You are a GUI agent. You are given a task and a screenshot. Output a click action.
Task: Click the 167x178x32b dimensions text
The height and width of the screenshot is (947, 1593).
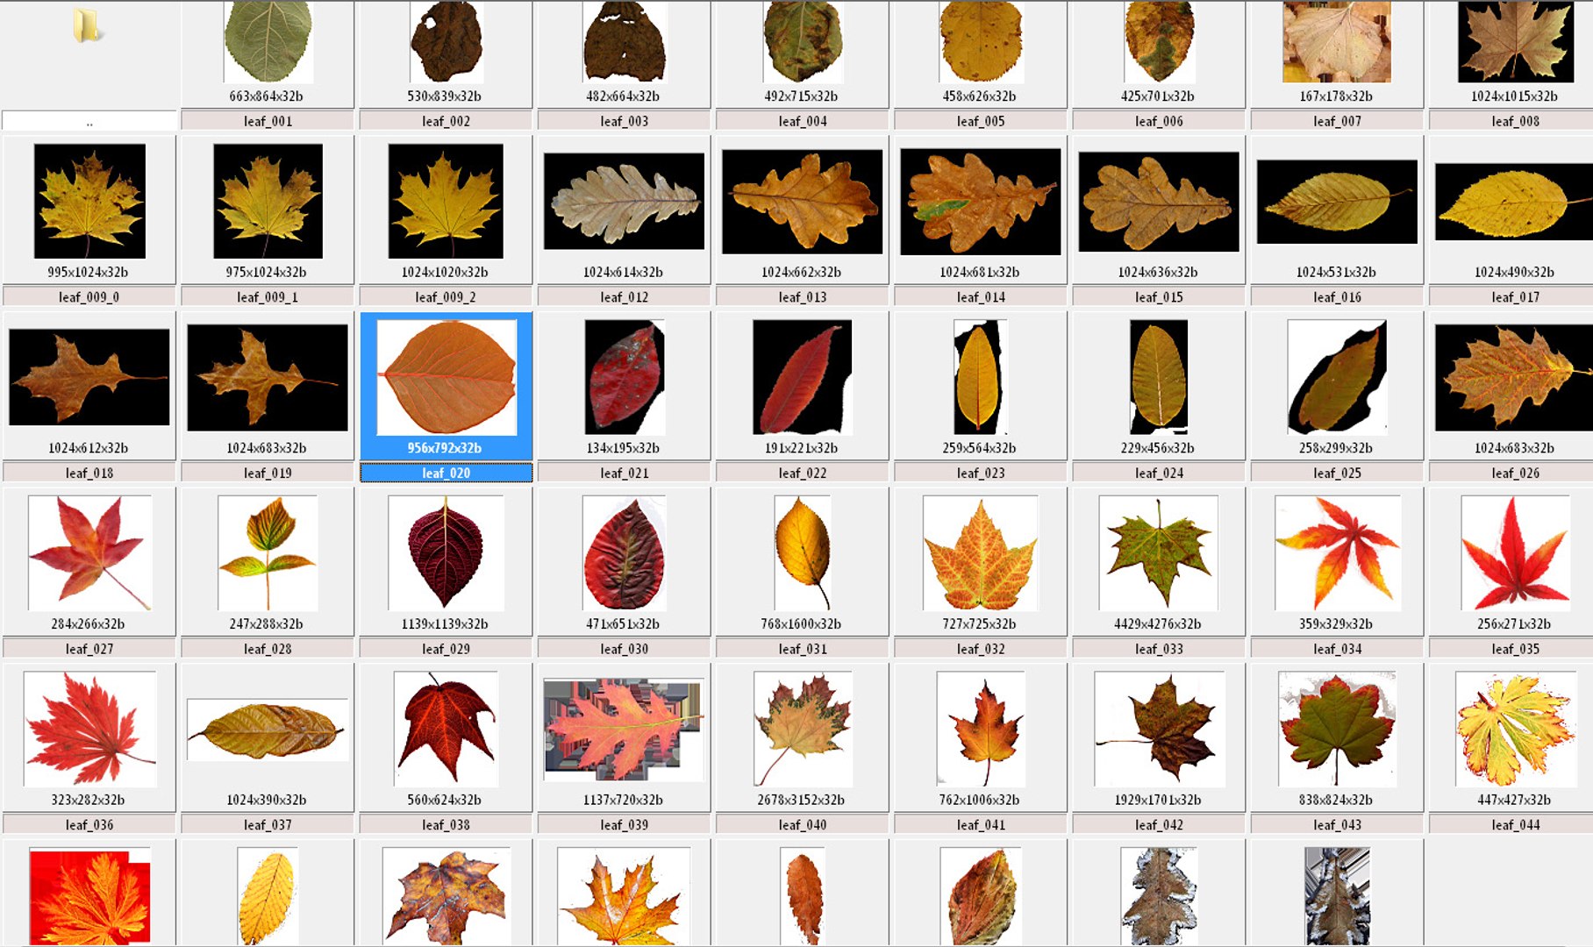tap(1336, 96)
